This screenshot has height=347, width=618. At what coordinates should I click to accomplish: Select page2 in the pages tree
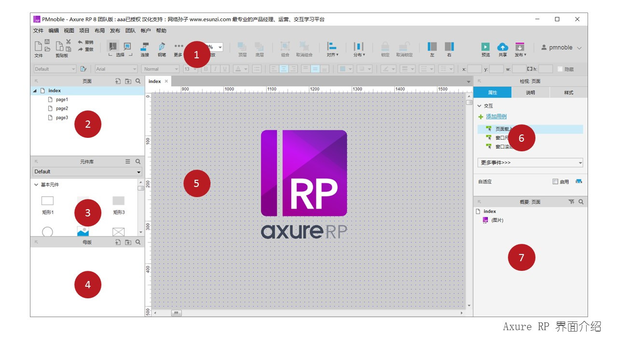62,108
